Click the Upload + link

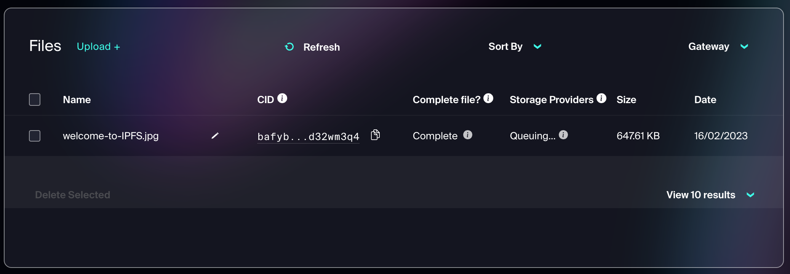(98, 46)
